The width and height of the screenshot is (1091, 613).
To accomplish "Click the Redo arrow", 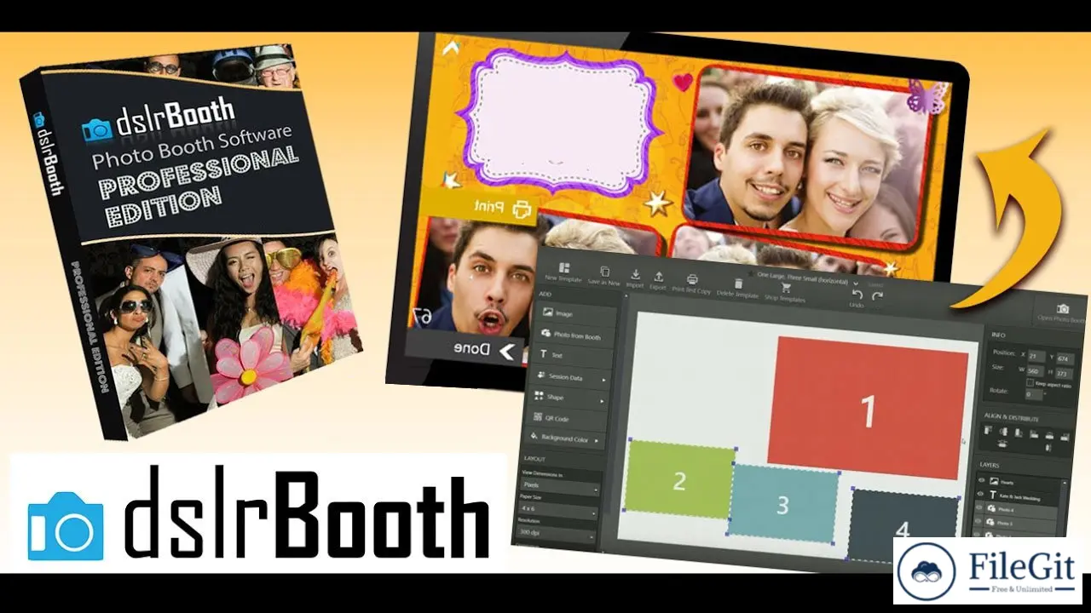I will [x=877, y=295].
